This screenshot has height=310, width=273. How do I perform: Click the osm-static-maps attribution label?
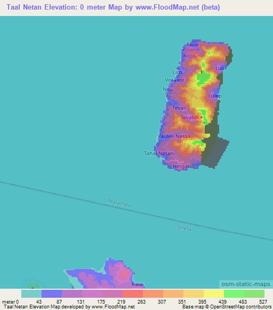pyautogui.click(x=246, y=284)
